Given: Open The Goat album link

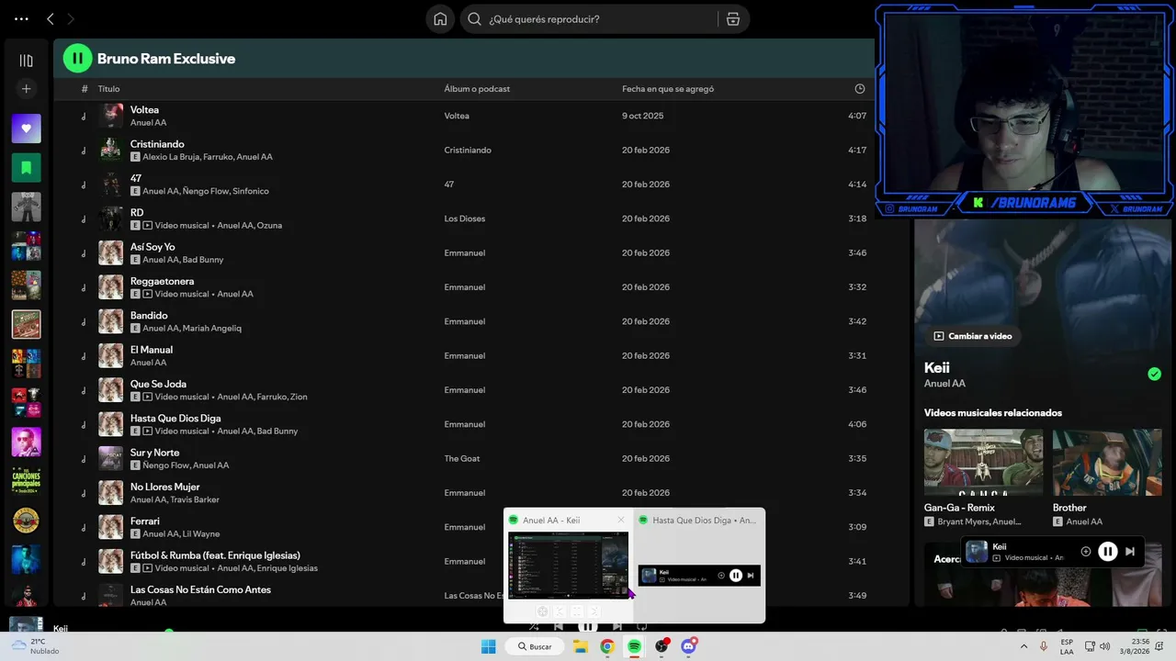Looking at the screenshot, I should click(x=462, y=459).
